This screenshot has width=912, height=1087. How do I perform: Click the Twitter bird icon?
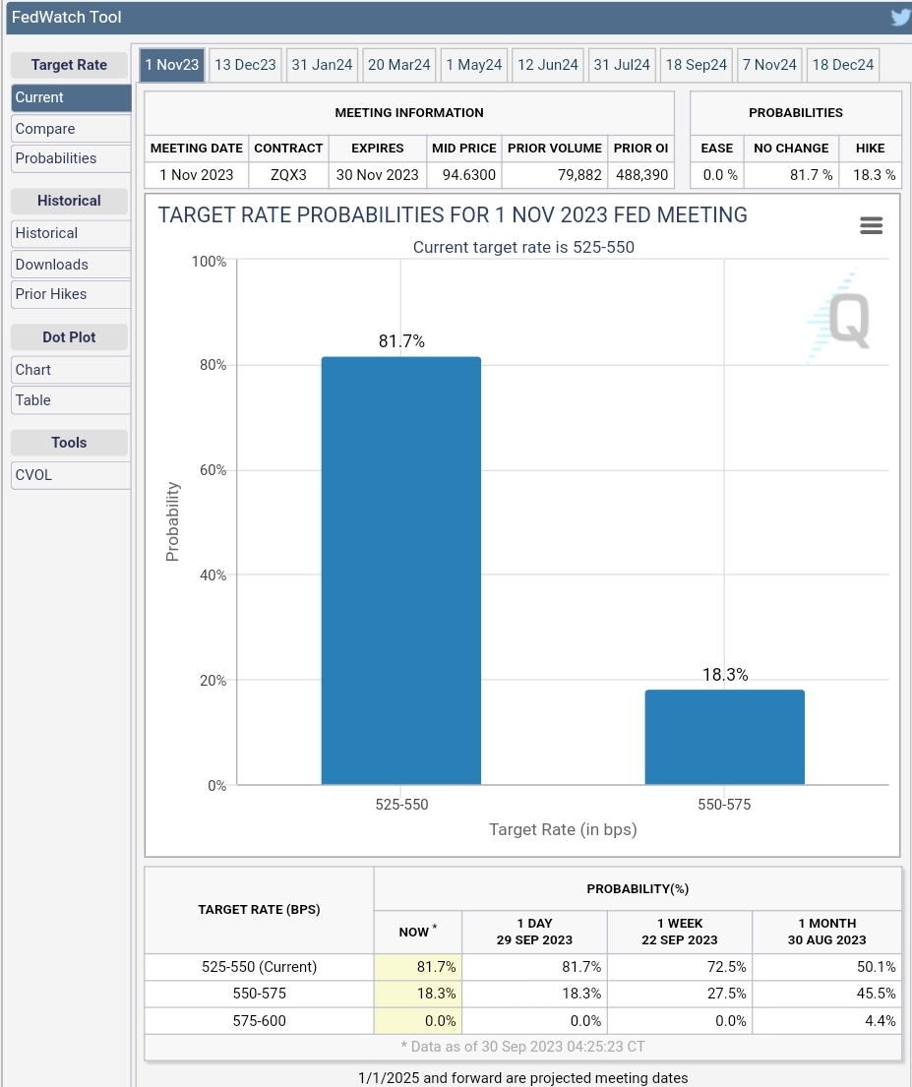(x=901, y=18)
